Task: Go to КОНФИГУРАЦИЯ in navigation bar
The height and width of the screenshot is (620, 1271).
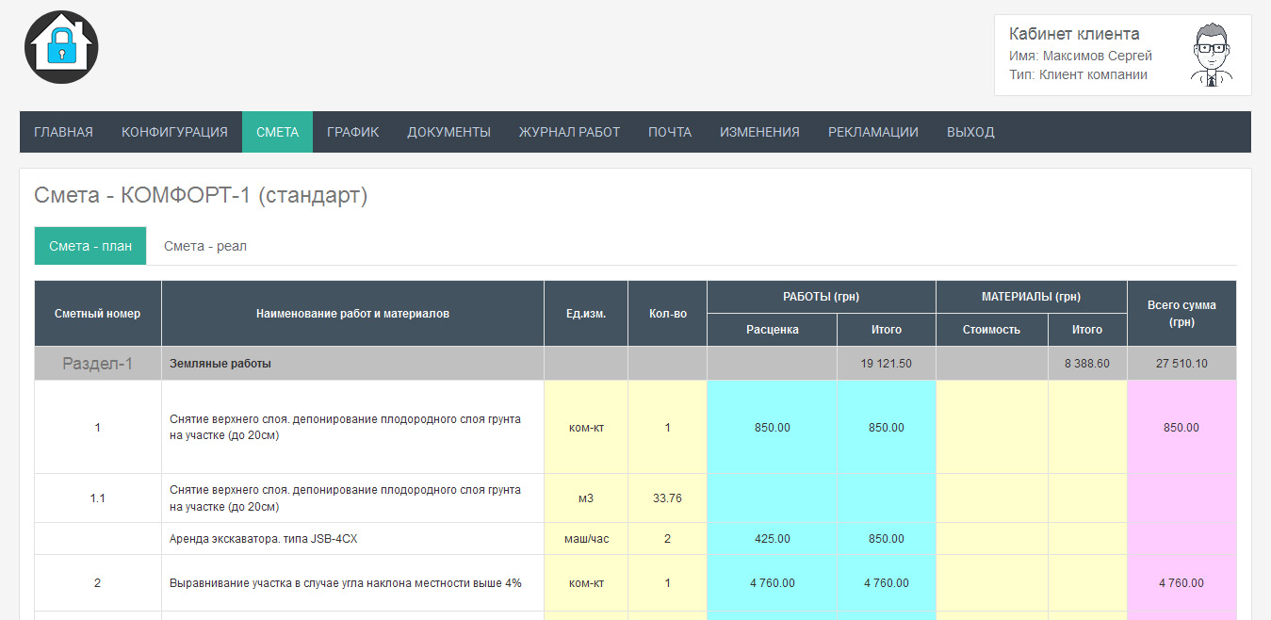Action: (x=174, y=132)
